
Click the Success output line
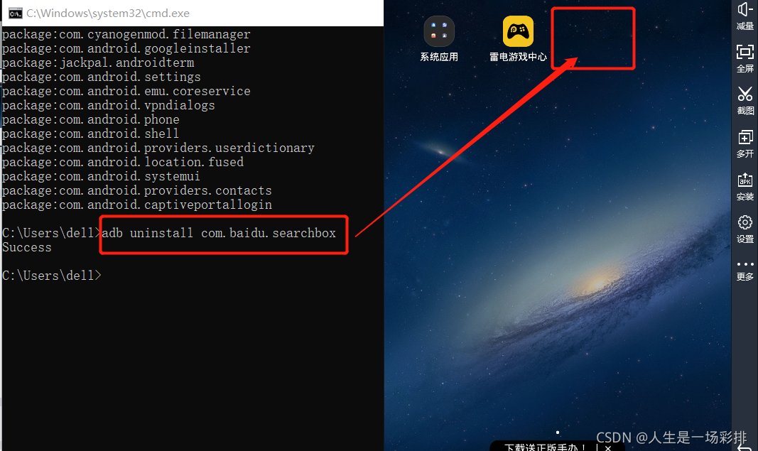pos(26,247)
